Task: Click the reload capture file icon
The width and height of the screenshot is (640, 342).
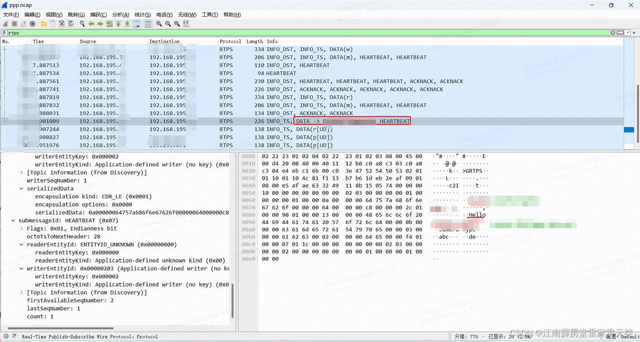Action: pos(71,23)
